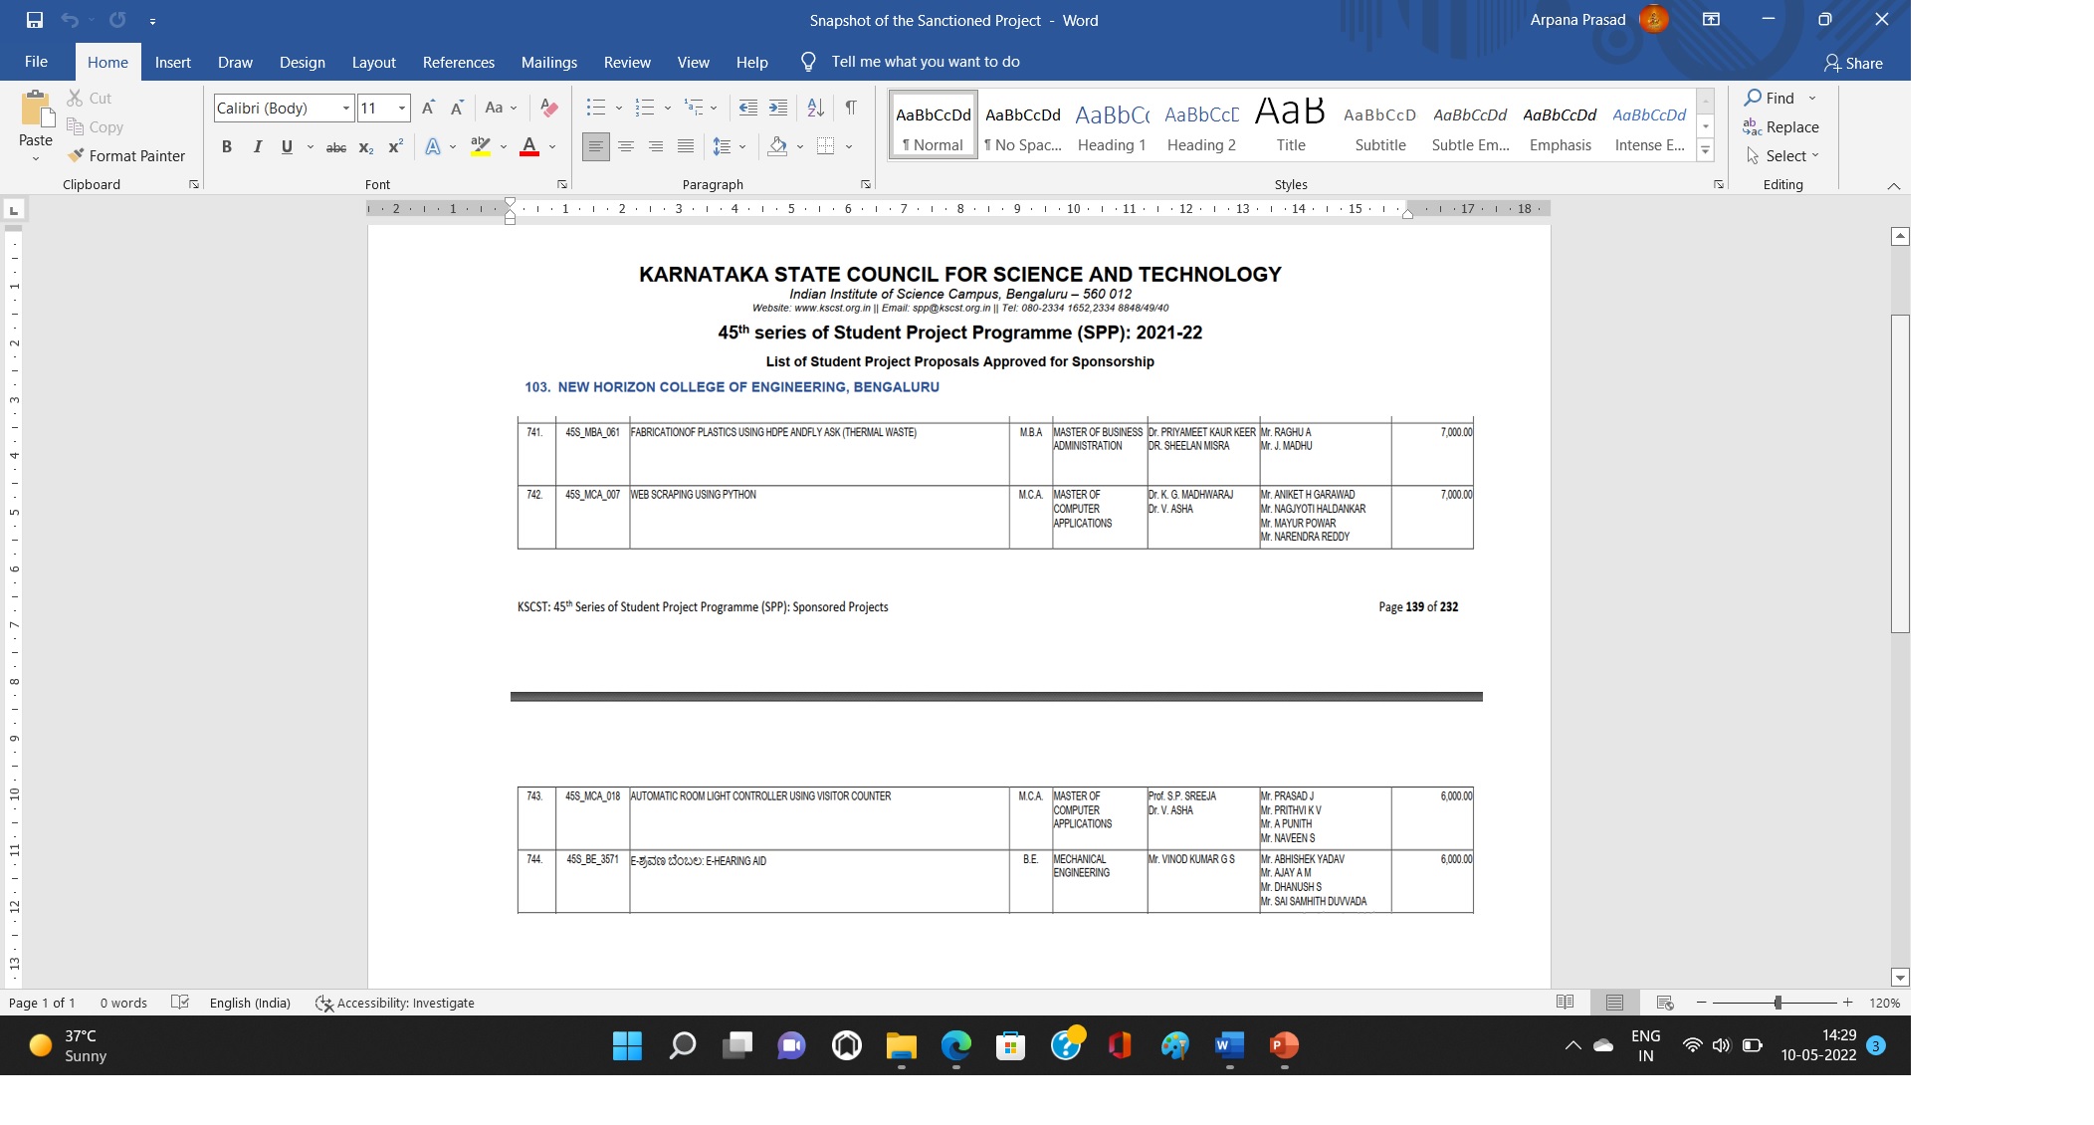2094x1125 pixels.
Task: Open the File menu
Action: (36, 62)
